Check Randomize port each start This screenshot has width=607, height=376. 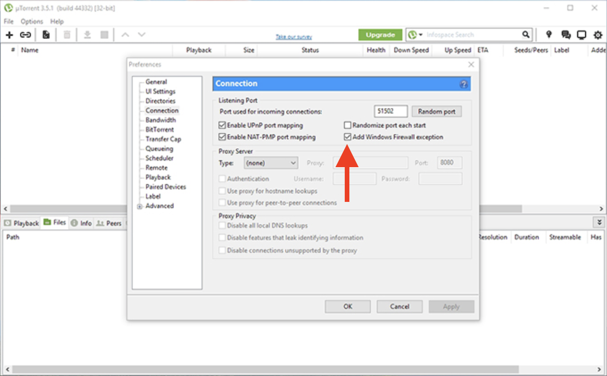click(348, 125)
